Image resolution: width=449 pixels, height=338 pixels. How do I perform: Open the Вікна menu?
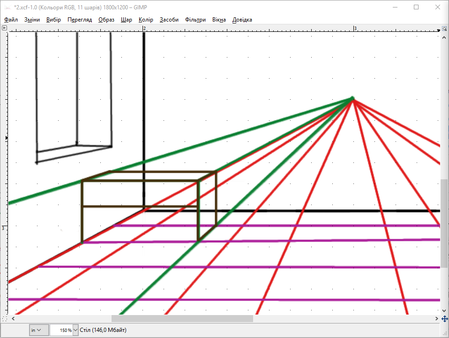[219, 20]
